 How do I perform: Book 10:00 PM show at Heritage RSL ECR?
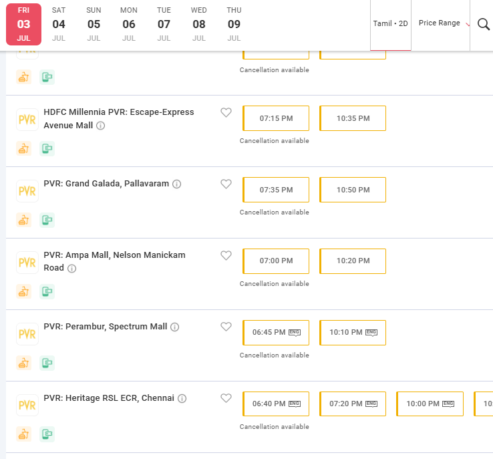[x=430, y=404]
